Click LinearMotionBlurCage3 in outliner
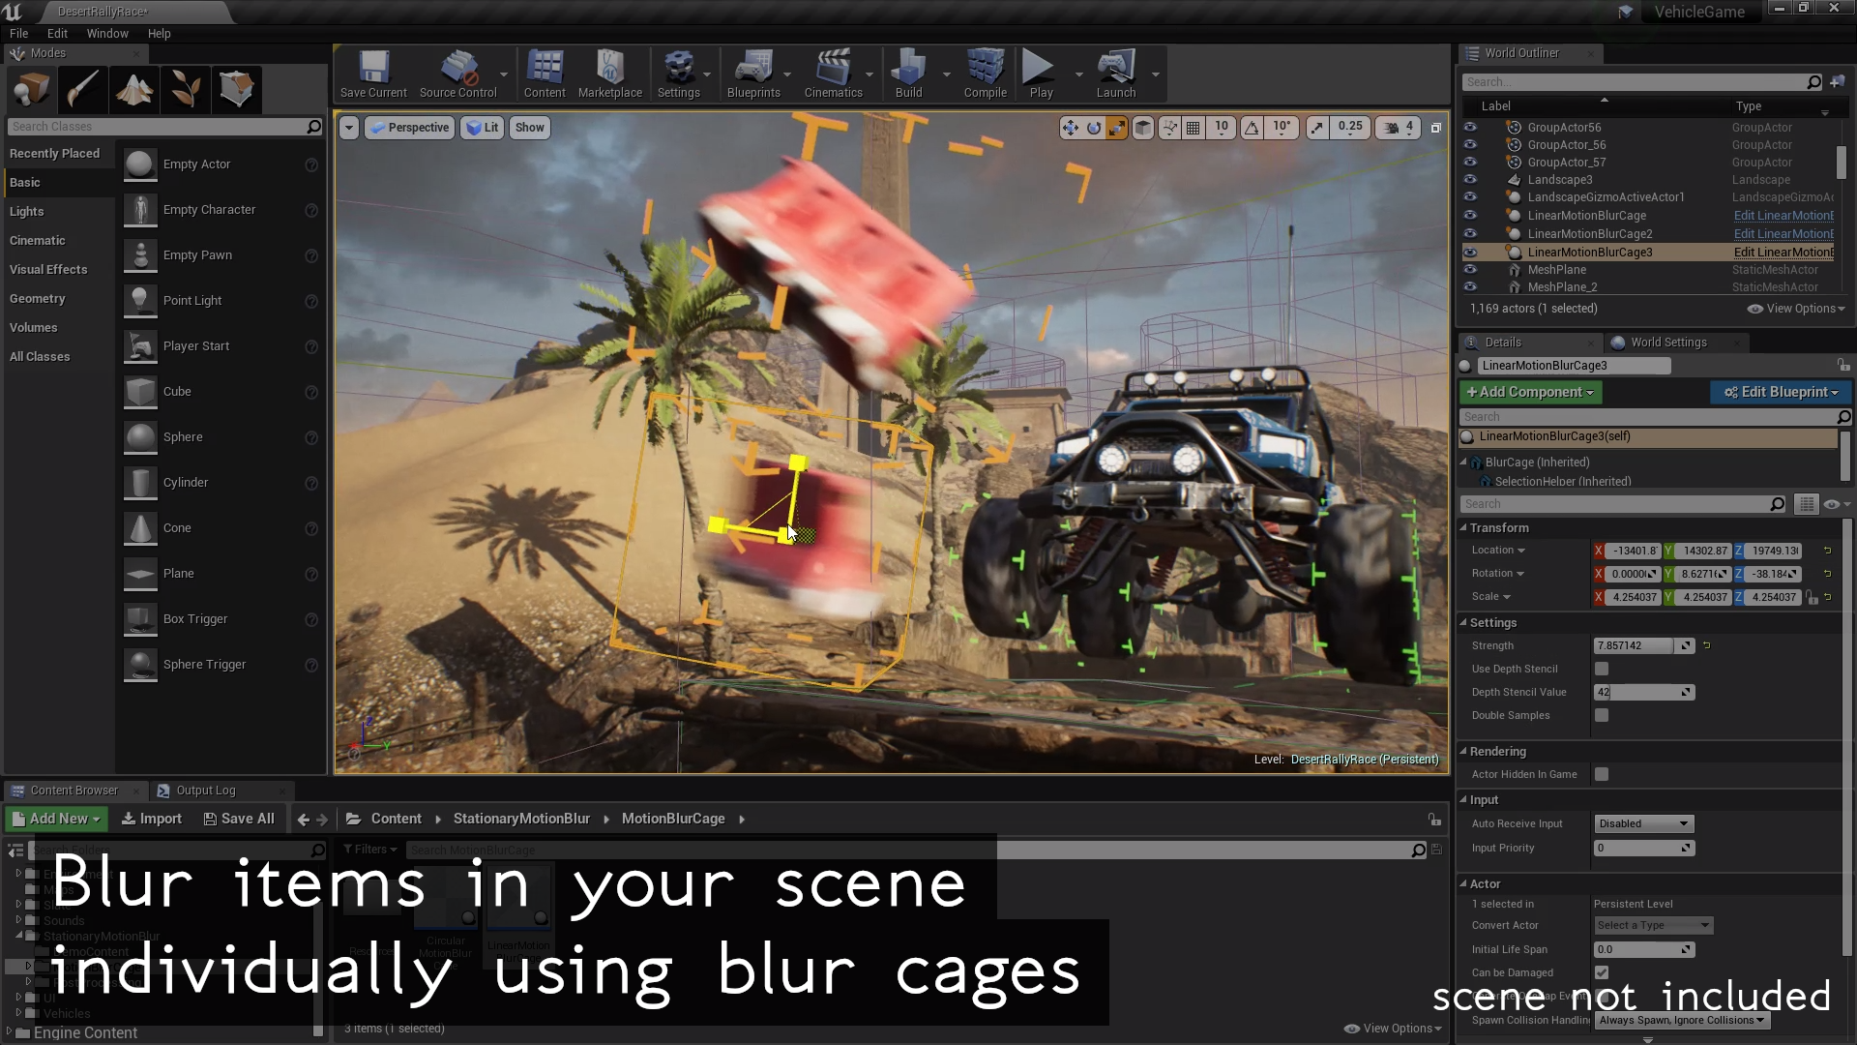 coord(1590,253)
